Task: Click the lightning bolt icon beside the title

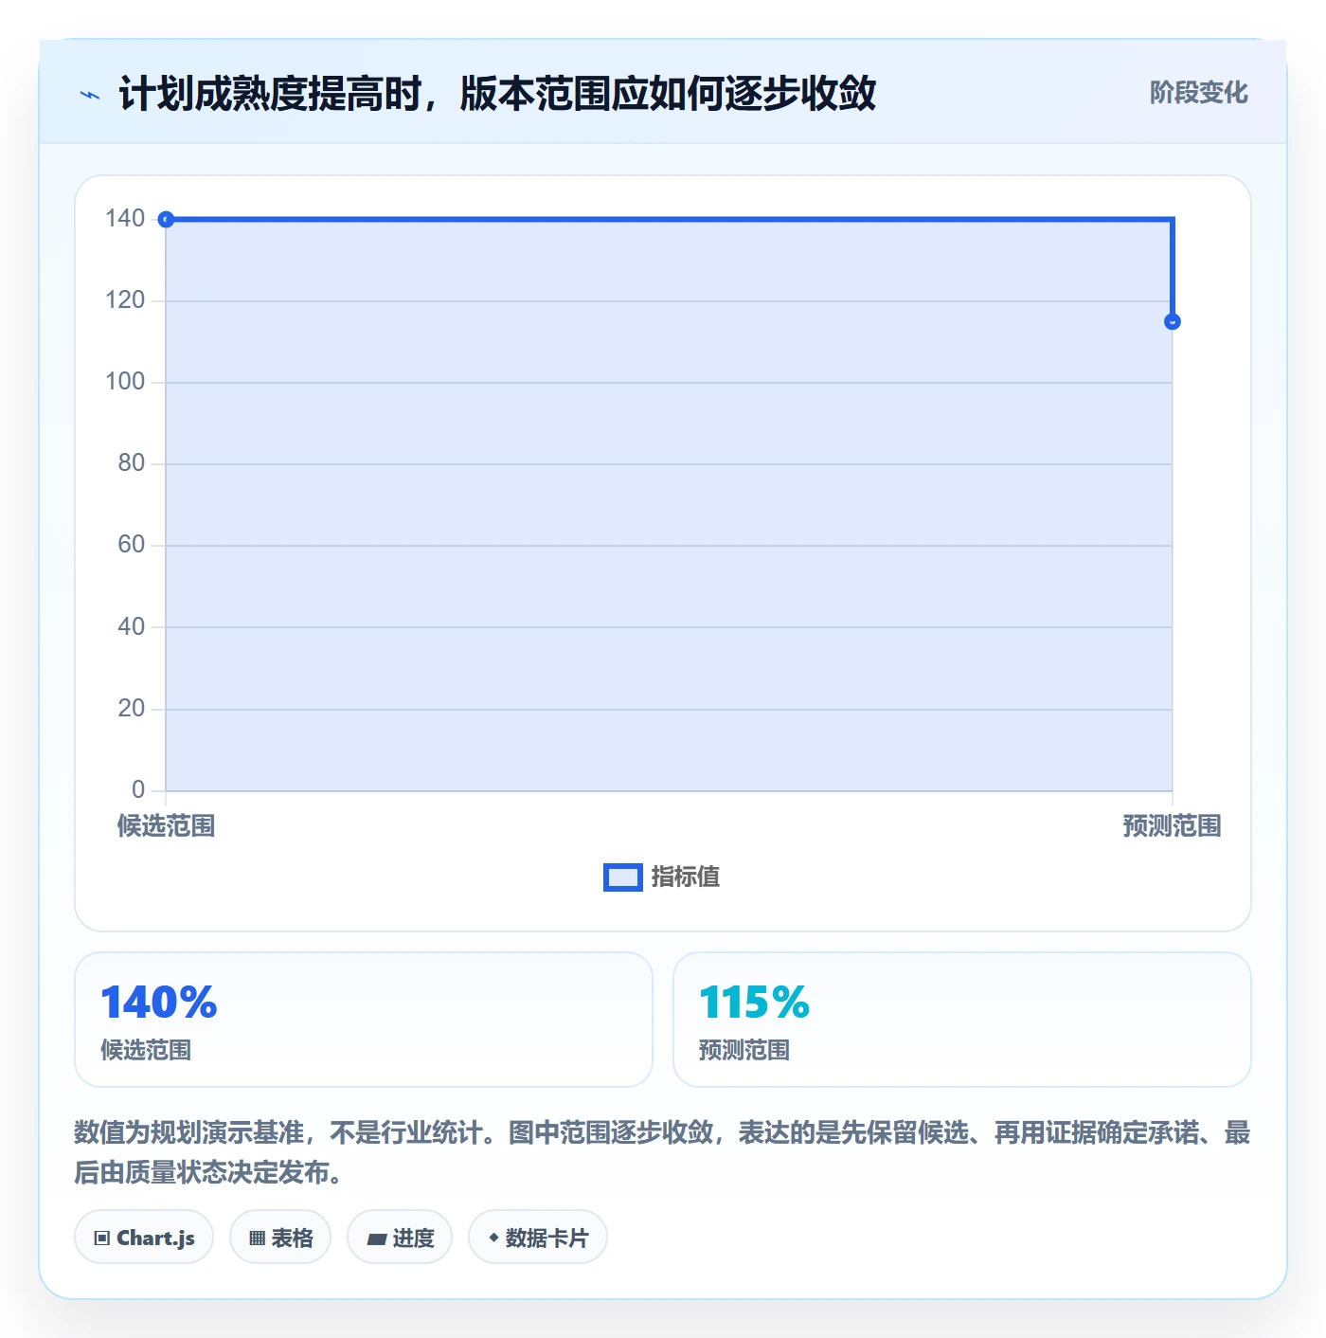Action: [90, 95]
